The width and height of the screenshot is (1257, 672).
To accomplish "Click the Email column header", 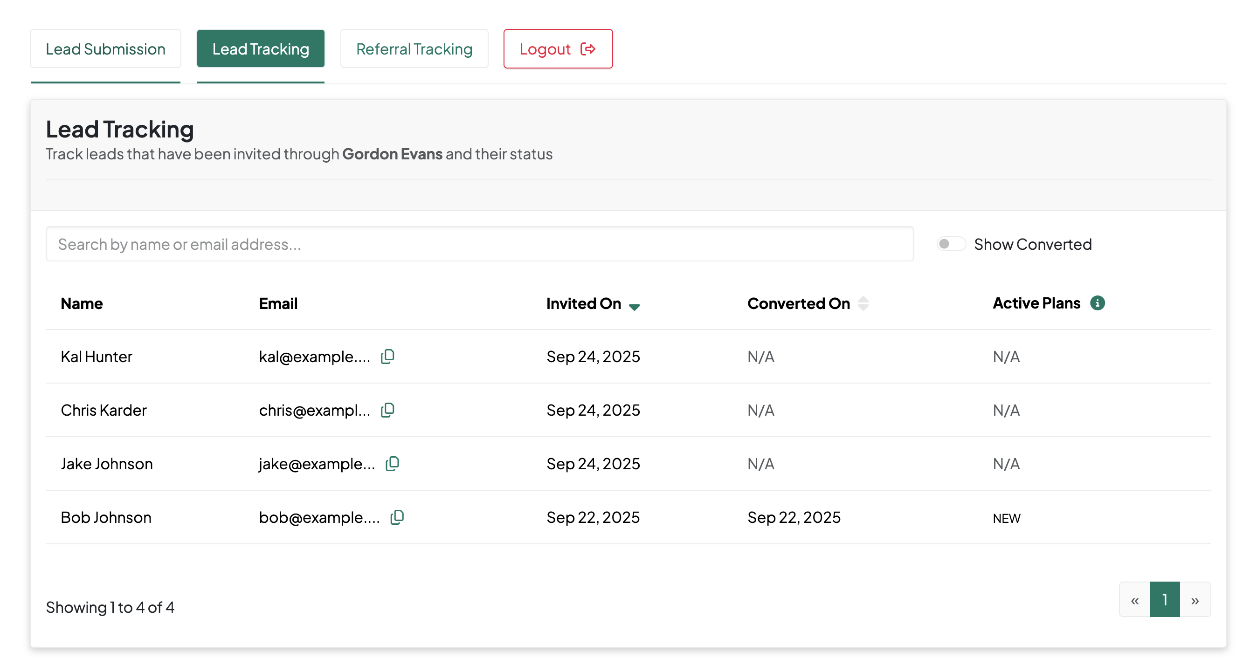I will pos(278,303).
